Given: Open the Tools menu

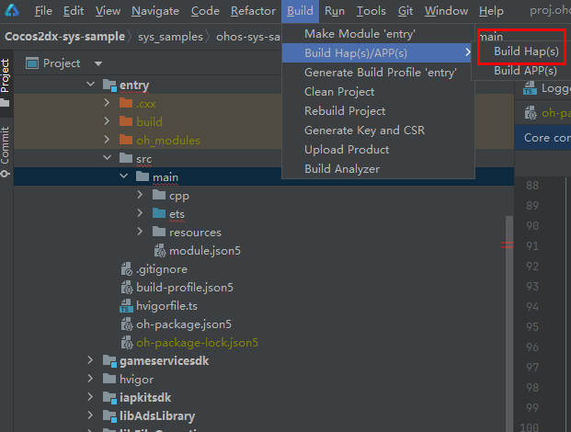Looking at the screenshot, I should (371, 11).
